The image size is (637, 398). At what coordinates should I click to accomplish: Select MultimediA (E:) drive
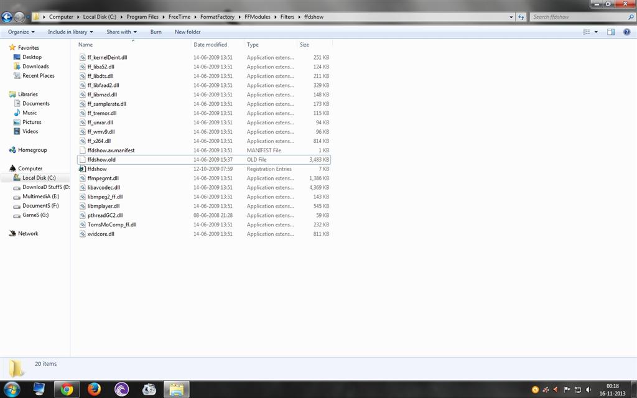pyautogui.click(x=40, y=197)
